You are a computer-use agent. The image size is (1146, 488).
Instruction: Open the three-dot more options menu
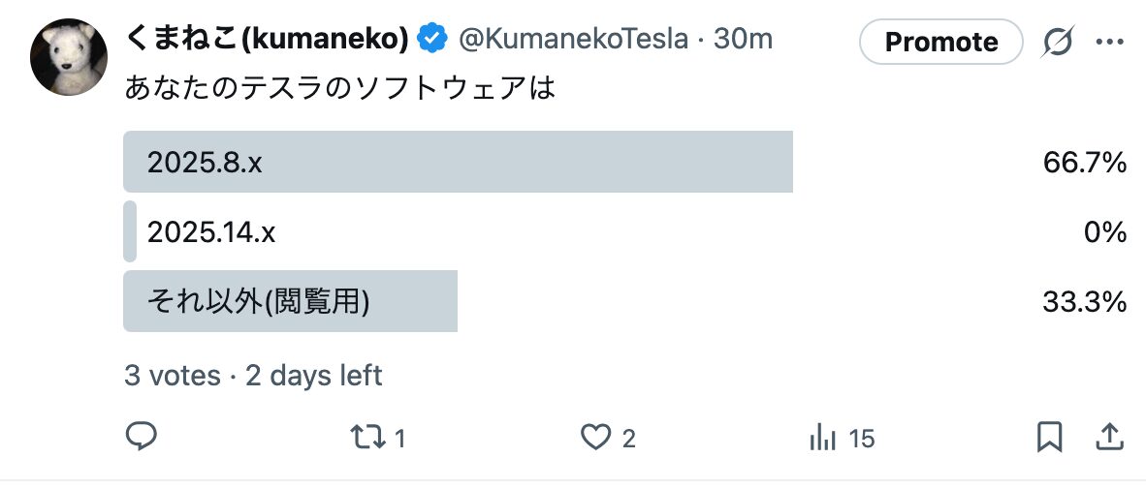(1108, 42)
